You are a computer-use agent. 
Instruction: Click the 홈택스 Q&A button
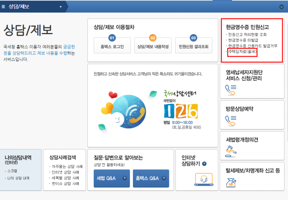(x=151, y=178)
